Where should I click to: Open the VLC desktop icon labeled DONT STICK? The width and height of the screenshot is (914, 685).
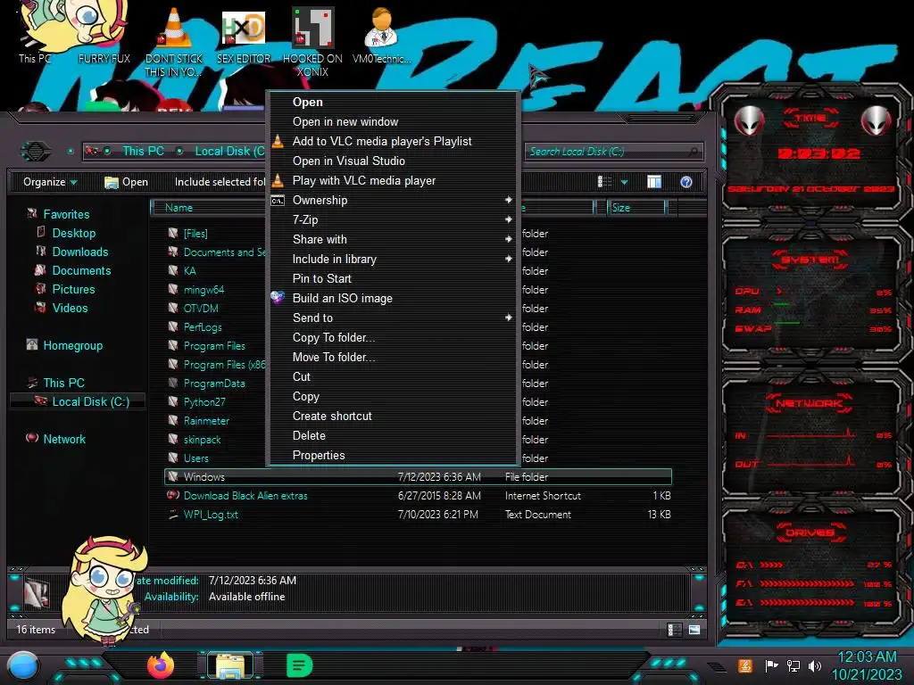[x=174, y=42]
